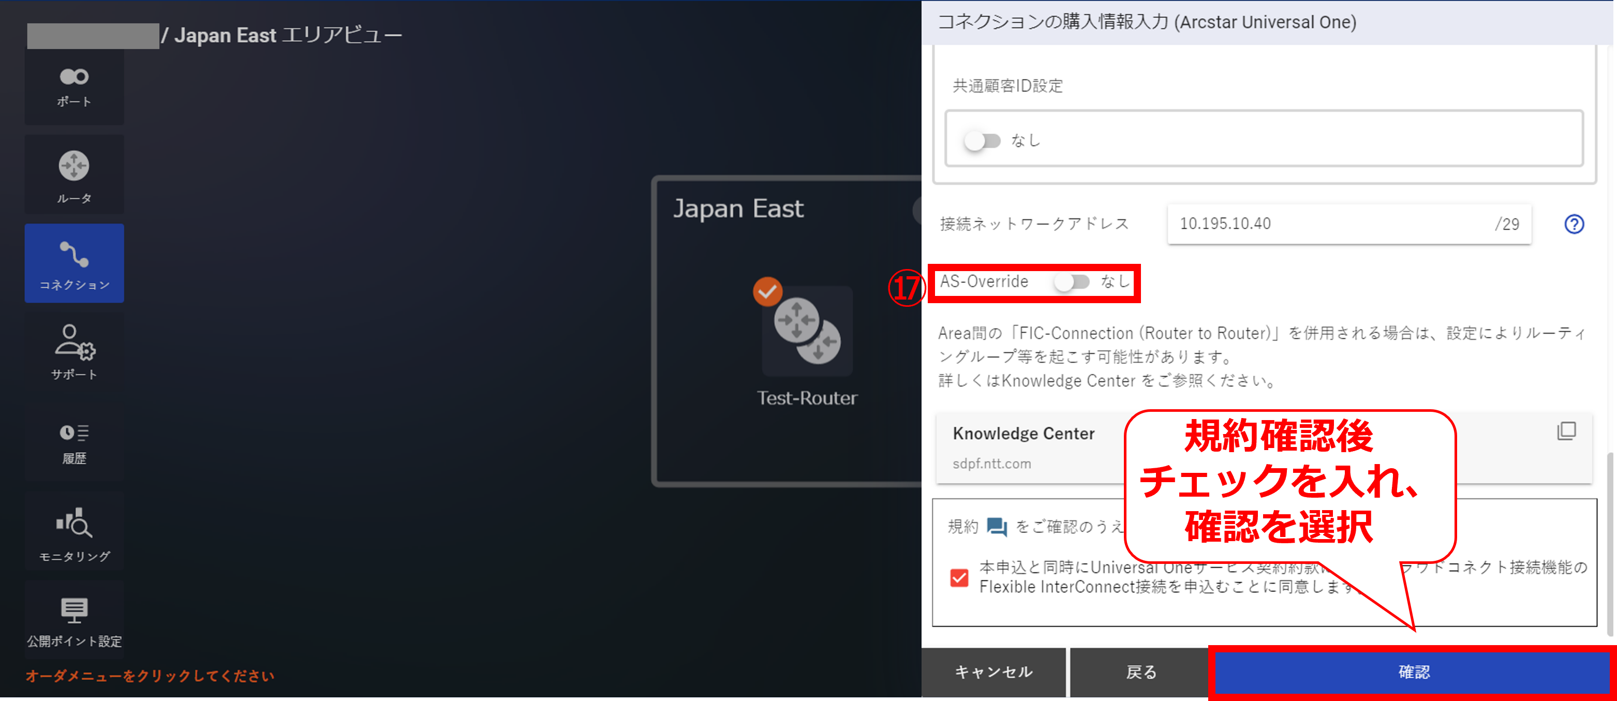Open the ルータ (Router) sidebar icon
The width and height of the screenshot is (1617, 701).
74,175
